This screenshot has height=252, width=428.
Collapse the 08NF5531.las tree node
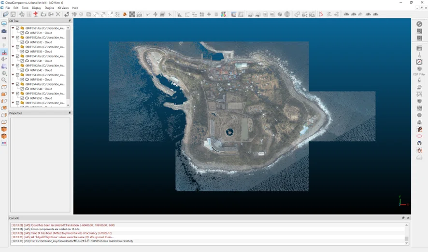(x=13, y=28)
